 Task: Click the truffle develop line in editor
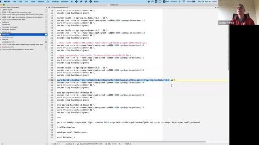66,127
